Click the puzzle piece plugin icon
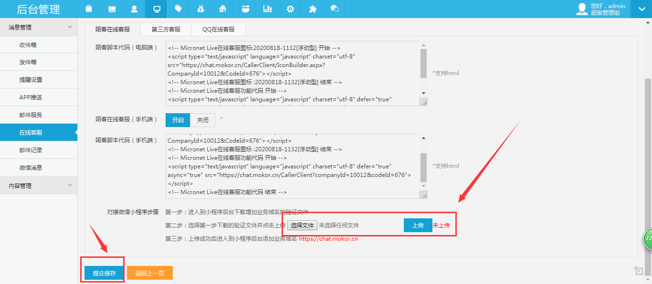This screenshot has width=652, height=284. (x=313, y=9)
